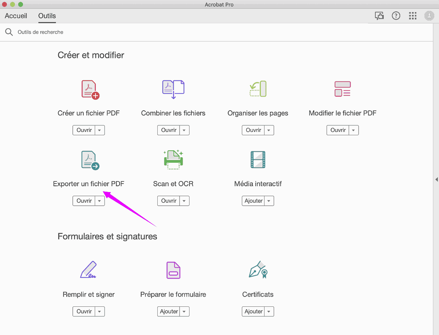Click the Organiser les pages icon
This screenshot has width=439, height=335.
[x=258, y=89]
